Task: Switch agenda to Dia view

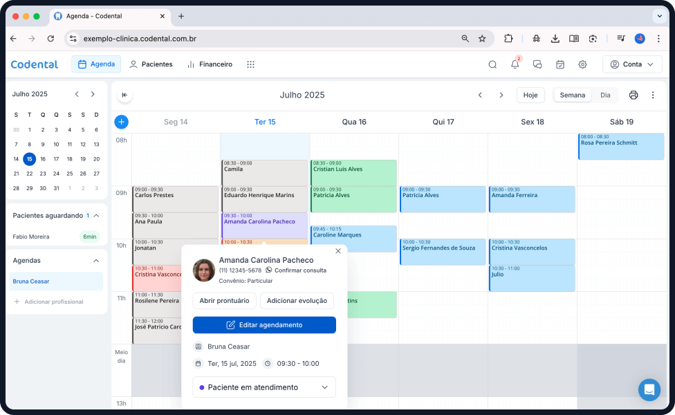Action: 605,95
